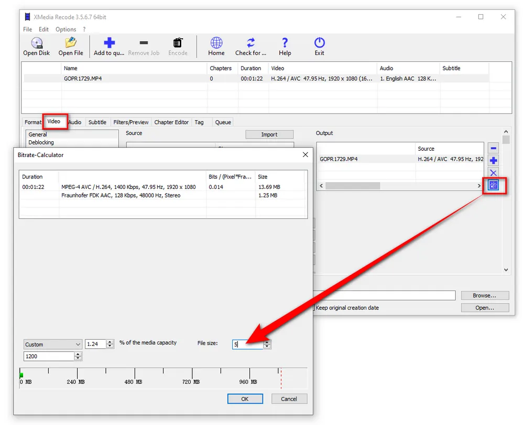Viewport: 524px width, 425px height.
Task: Open the Bitrate-Calculator icon beside the Output list
Action: tap(493, 185)
